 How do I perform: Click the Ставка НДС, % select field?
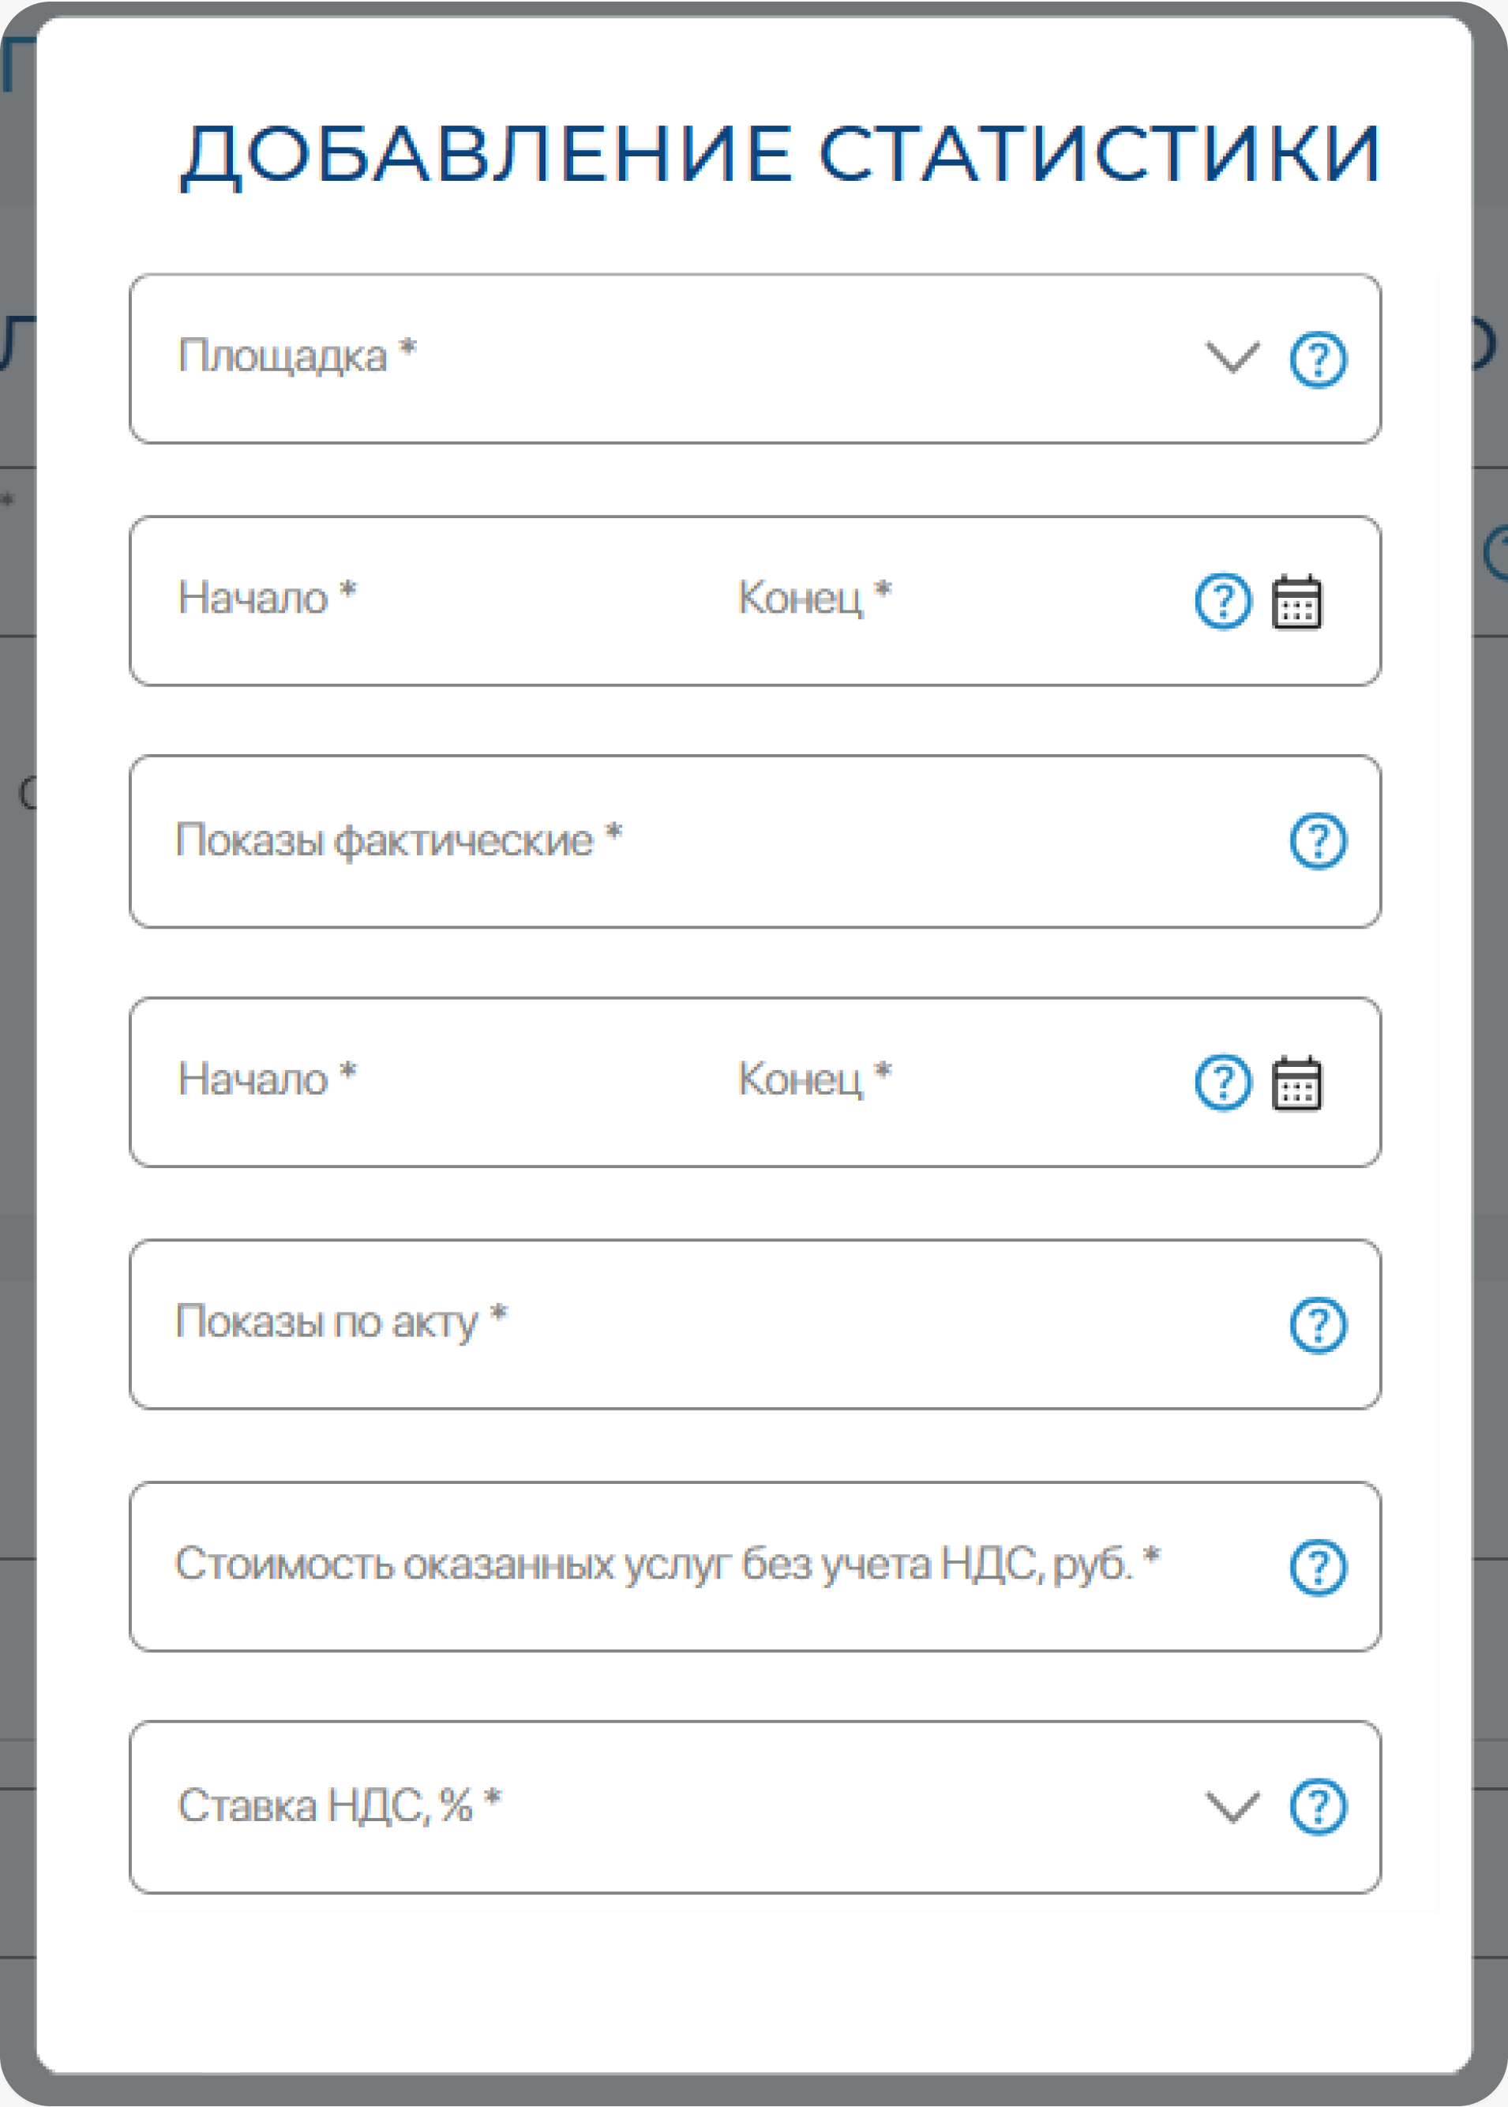pyautogui.click(x=650, y=1807)
